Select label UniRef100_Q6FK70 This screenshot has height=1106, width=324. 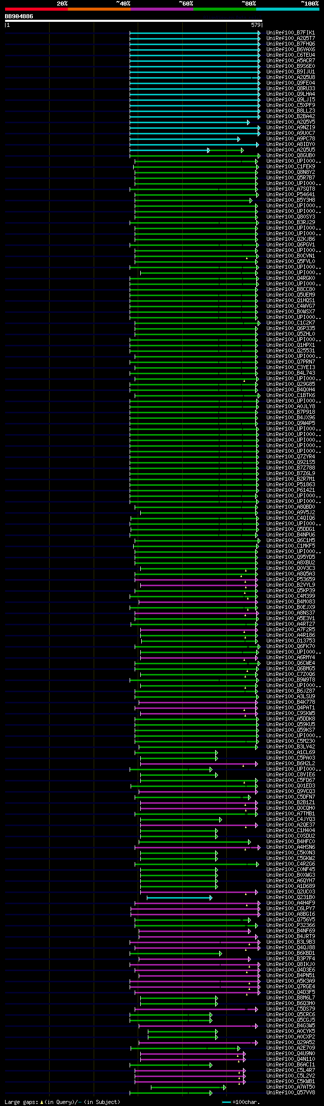pyautogui.click(x=291, y=646)
